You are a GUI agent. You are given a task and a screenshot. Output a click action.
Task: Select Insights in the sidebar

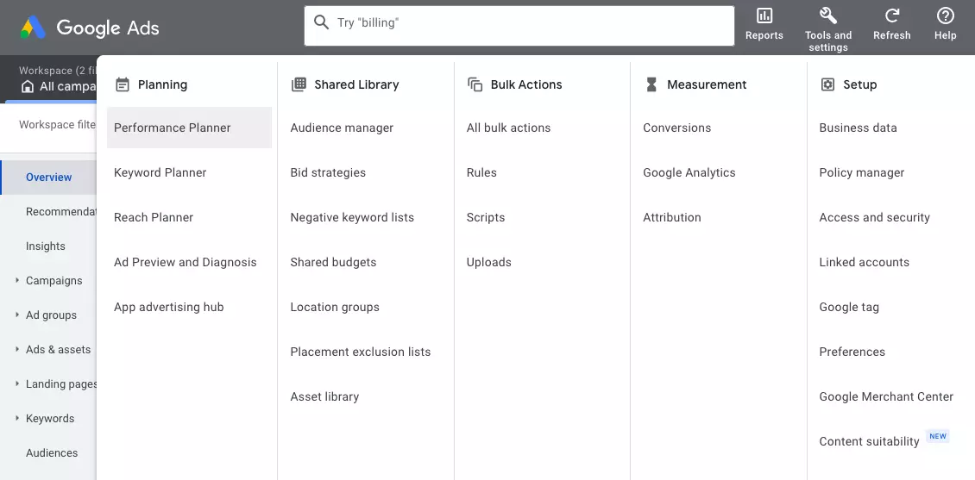[x=46, y=246]
